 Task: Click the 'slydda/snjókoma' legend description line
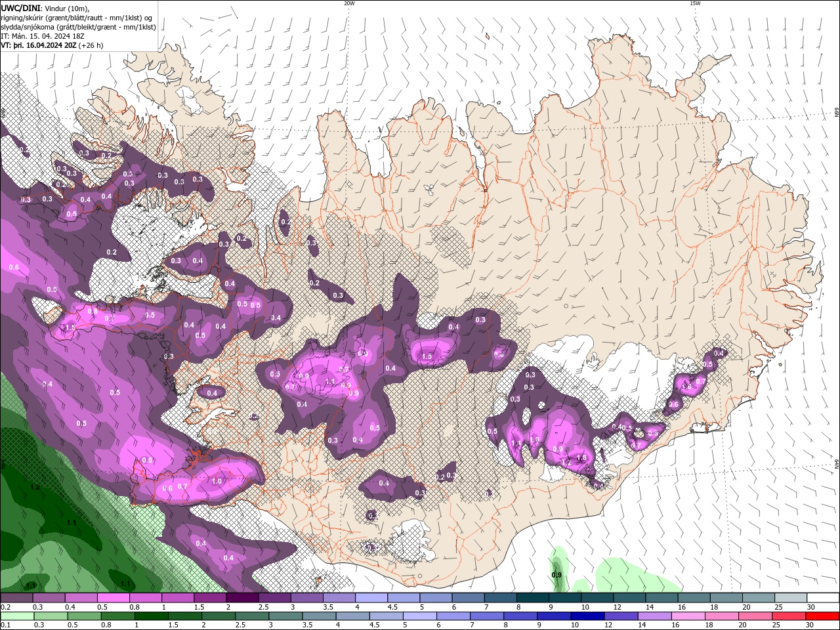tap(78, 27)
